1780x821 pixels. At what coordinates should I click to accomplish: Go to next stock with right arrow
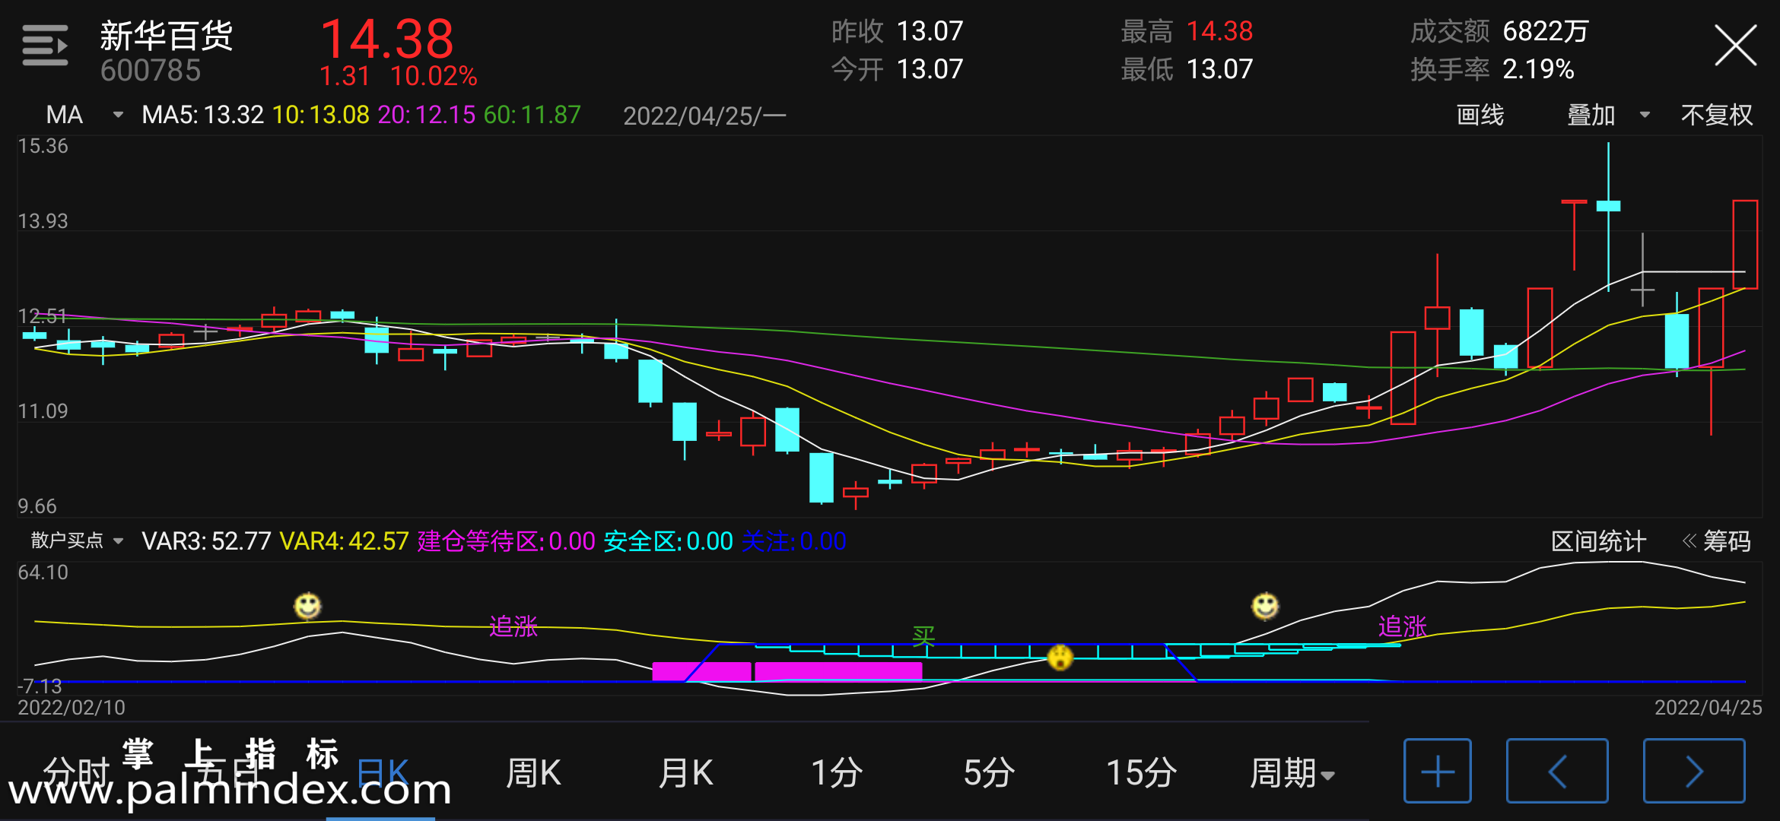click(x=1693, y=771)
